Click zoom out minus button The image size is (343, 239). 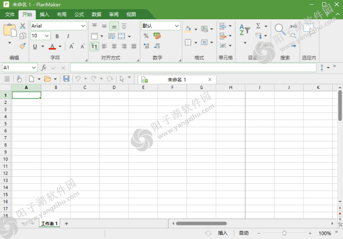pos(259,233)
